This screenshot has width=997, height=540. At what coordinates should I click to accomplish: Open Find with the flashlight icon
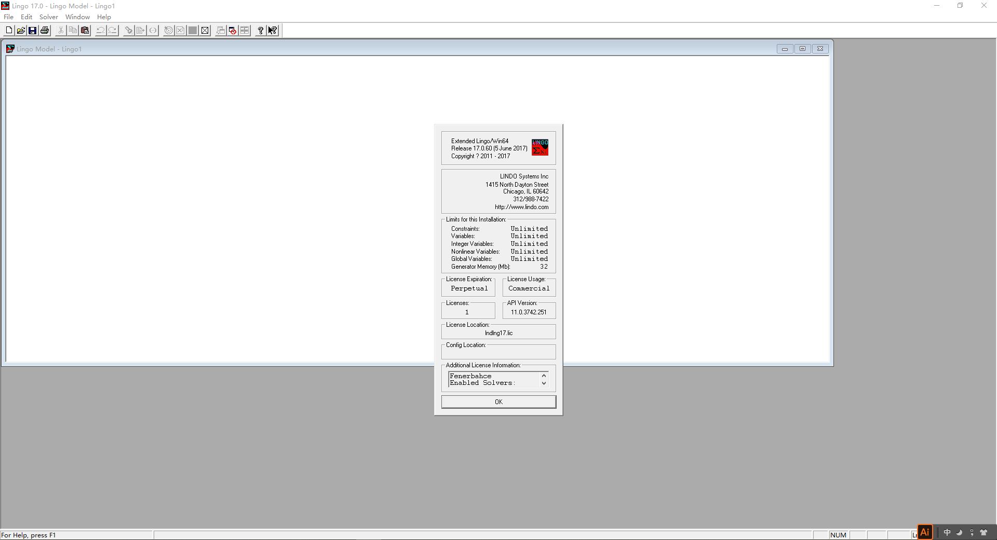129,31
